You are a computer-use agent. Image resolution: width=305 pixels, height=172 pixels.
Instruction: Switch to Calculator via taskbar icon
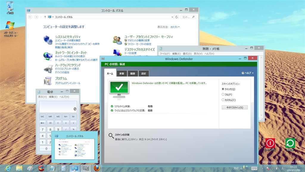click(x=63, y=168)
